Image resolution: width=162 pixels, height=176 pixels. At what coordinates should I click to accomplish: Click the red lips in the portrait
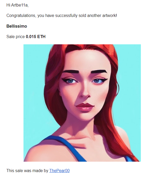tap(85, 107)
